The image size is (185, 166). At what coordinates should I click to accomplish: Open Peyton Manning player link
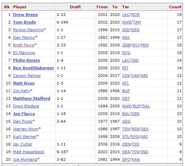pyautogui.click(x=28, y=30)
